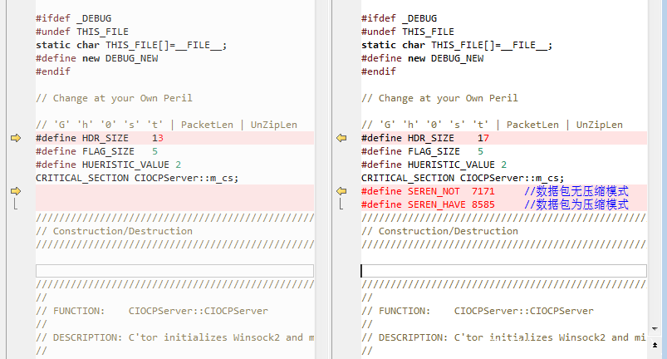Click the empty pink diff block in left pane
Viewport: 667px width, 359px height.
(x=174, y=198)
